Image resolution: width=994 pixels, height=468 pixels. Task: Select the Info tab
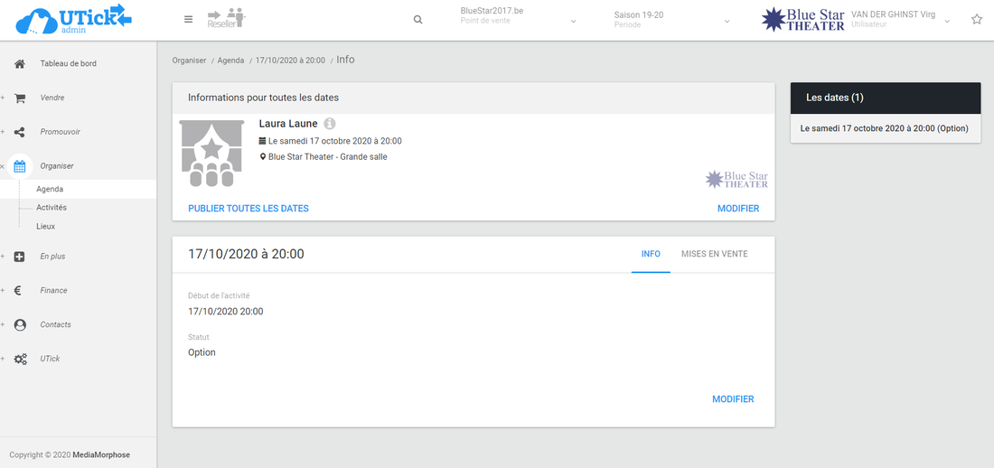coord(651,254)
